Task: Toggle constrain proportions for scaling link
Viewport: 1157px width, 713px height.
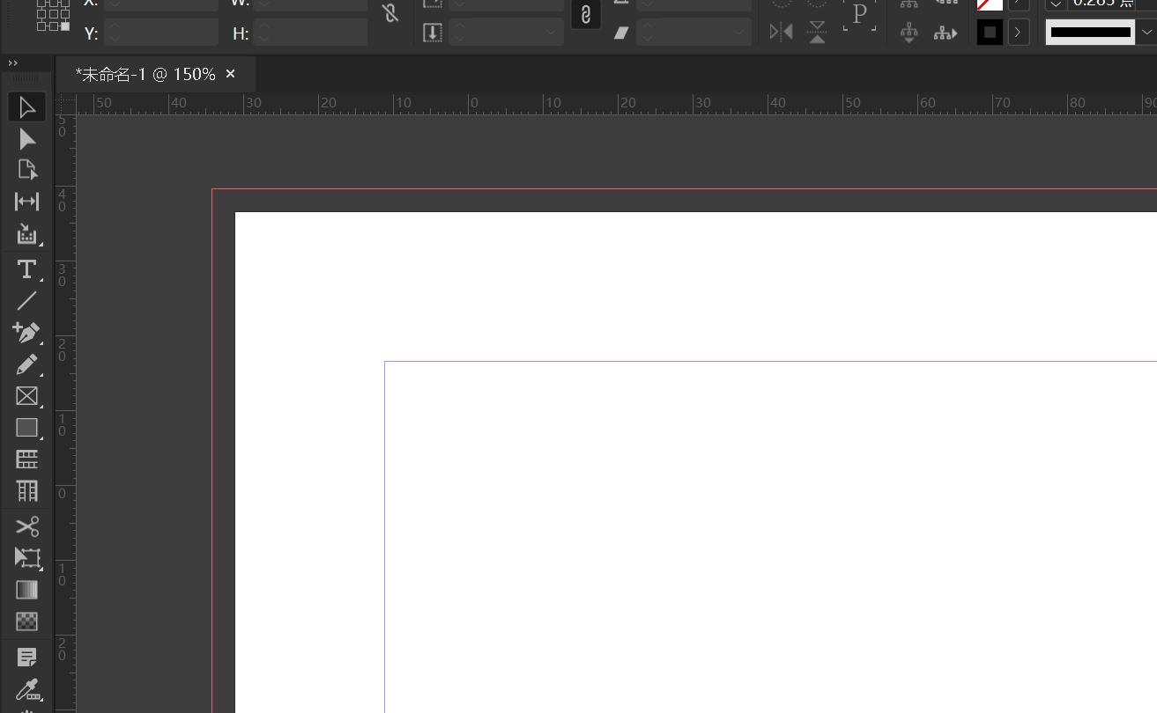Action: point(586,14)
